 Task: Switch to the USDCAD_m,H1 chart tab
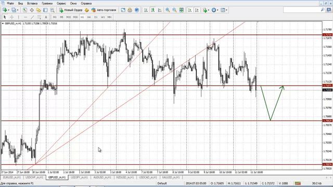[148, 177]
